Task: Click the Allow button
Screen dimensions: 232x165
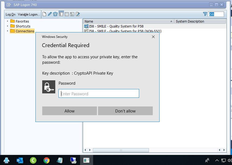Action: pos(69,111)
